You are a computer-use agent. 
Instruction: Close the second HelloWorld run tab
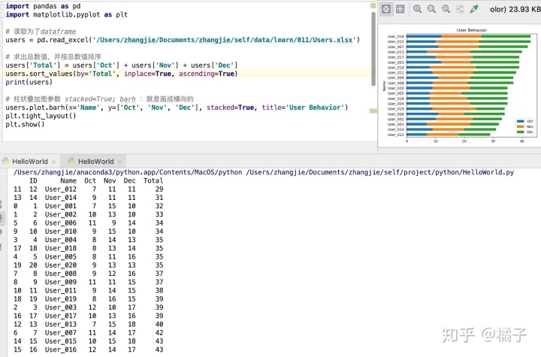point(119,162)
